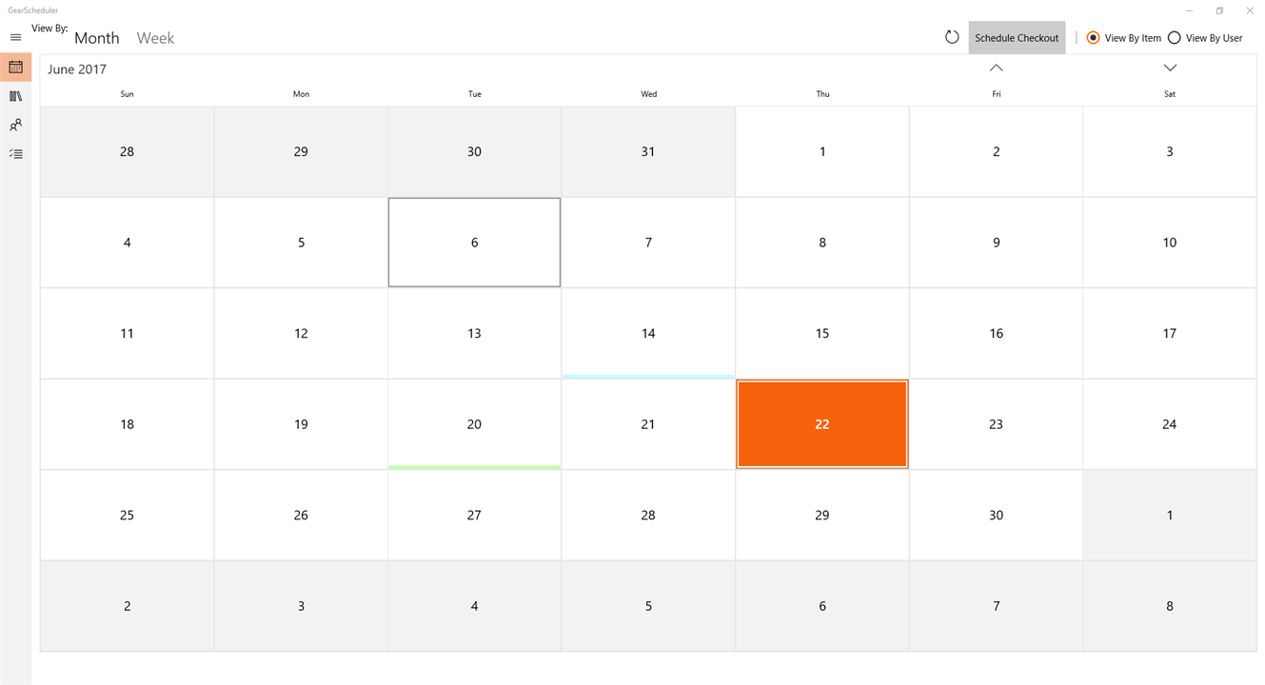
Task: Open the items library sidebar icon
Action: coord(15,96)
